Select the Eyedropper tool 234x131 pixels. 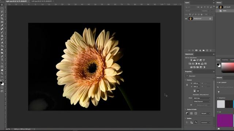(x=2, y=25)
